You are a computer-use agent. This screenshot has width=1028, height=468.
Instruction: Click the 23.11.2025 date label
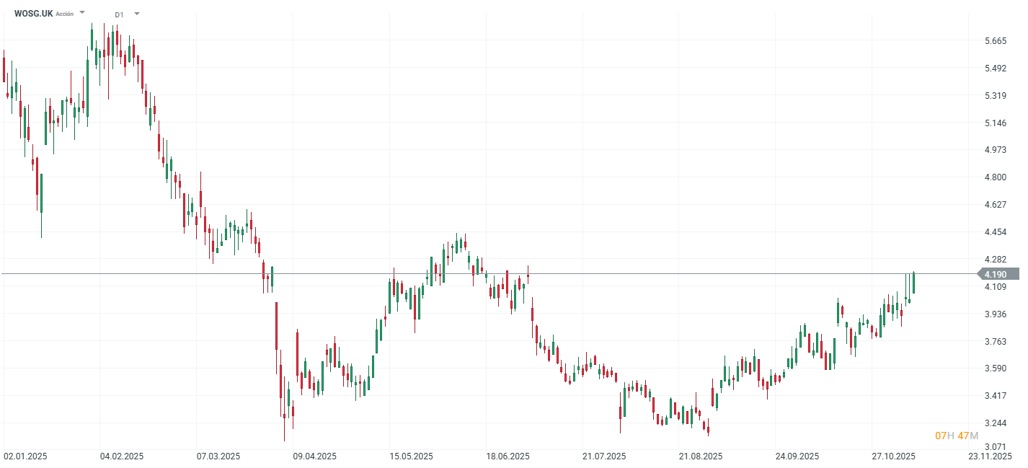click(x=990, y=456)
